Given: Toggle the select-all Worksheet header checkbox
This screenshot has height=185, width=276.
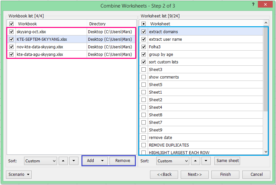Looking at the screenshot, I should [x=144, y=24].
